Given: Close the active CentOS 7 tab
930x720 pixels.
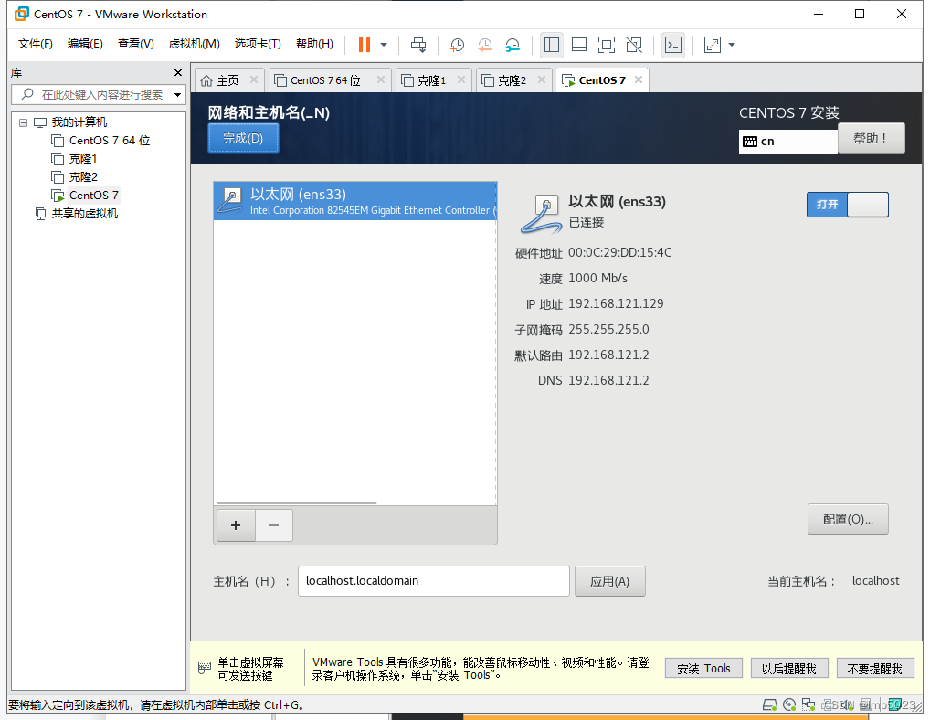Looking at the screenshot, I should 639,79.
